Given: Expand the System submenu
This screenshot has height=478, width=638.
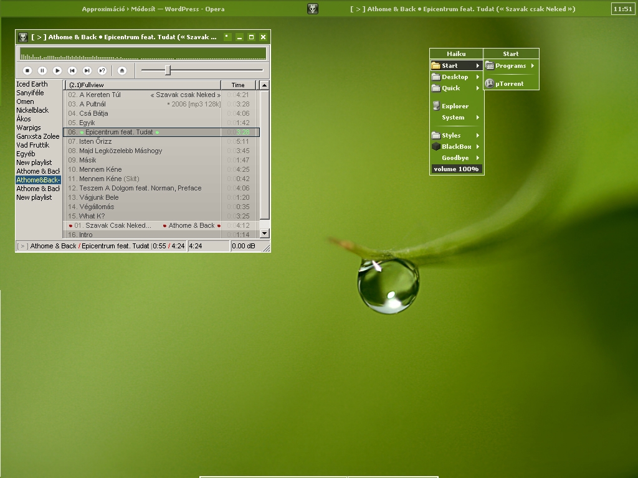Looking at the screenshot, I should point(457,118).
